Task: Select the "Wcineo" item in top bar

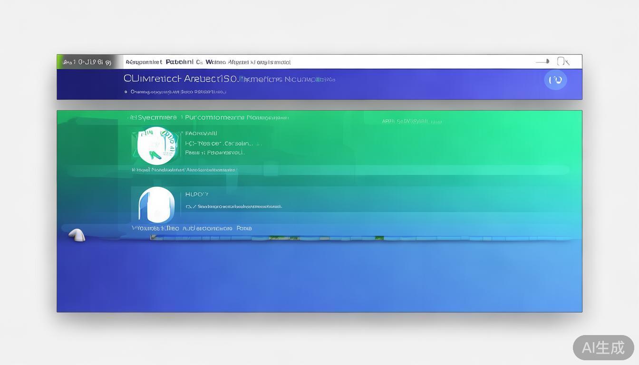Action: (x=215, y=62)
